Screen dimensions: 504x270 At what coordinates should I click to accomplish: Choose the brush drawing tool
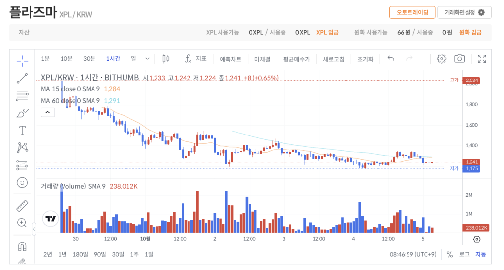click(22, 113)
